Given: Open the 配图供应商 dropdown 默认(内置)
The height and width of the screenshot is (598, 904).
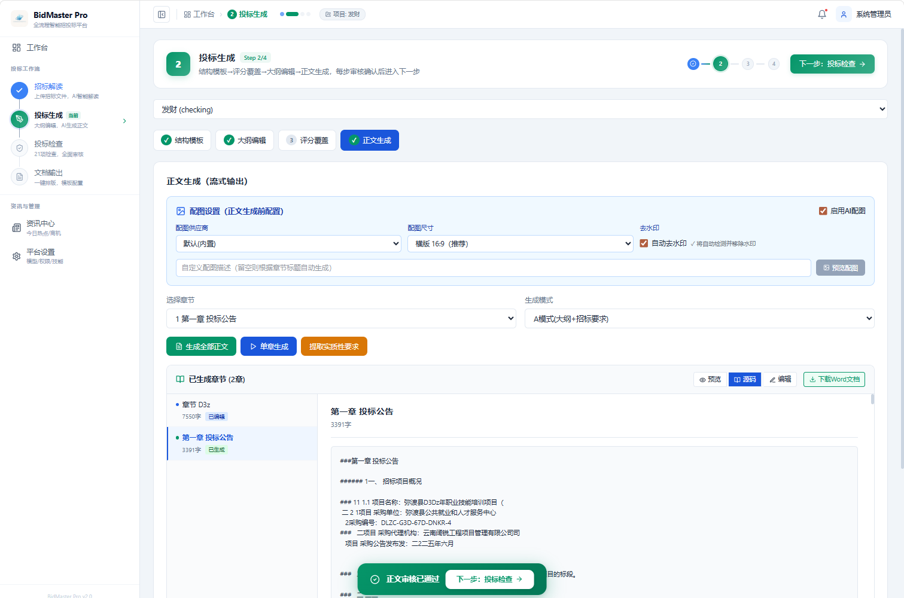Looking at the screenshot, I should (288, 243).
